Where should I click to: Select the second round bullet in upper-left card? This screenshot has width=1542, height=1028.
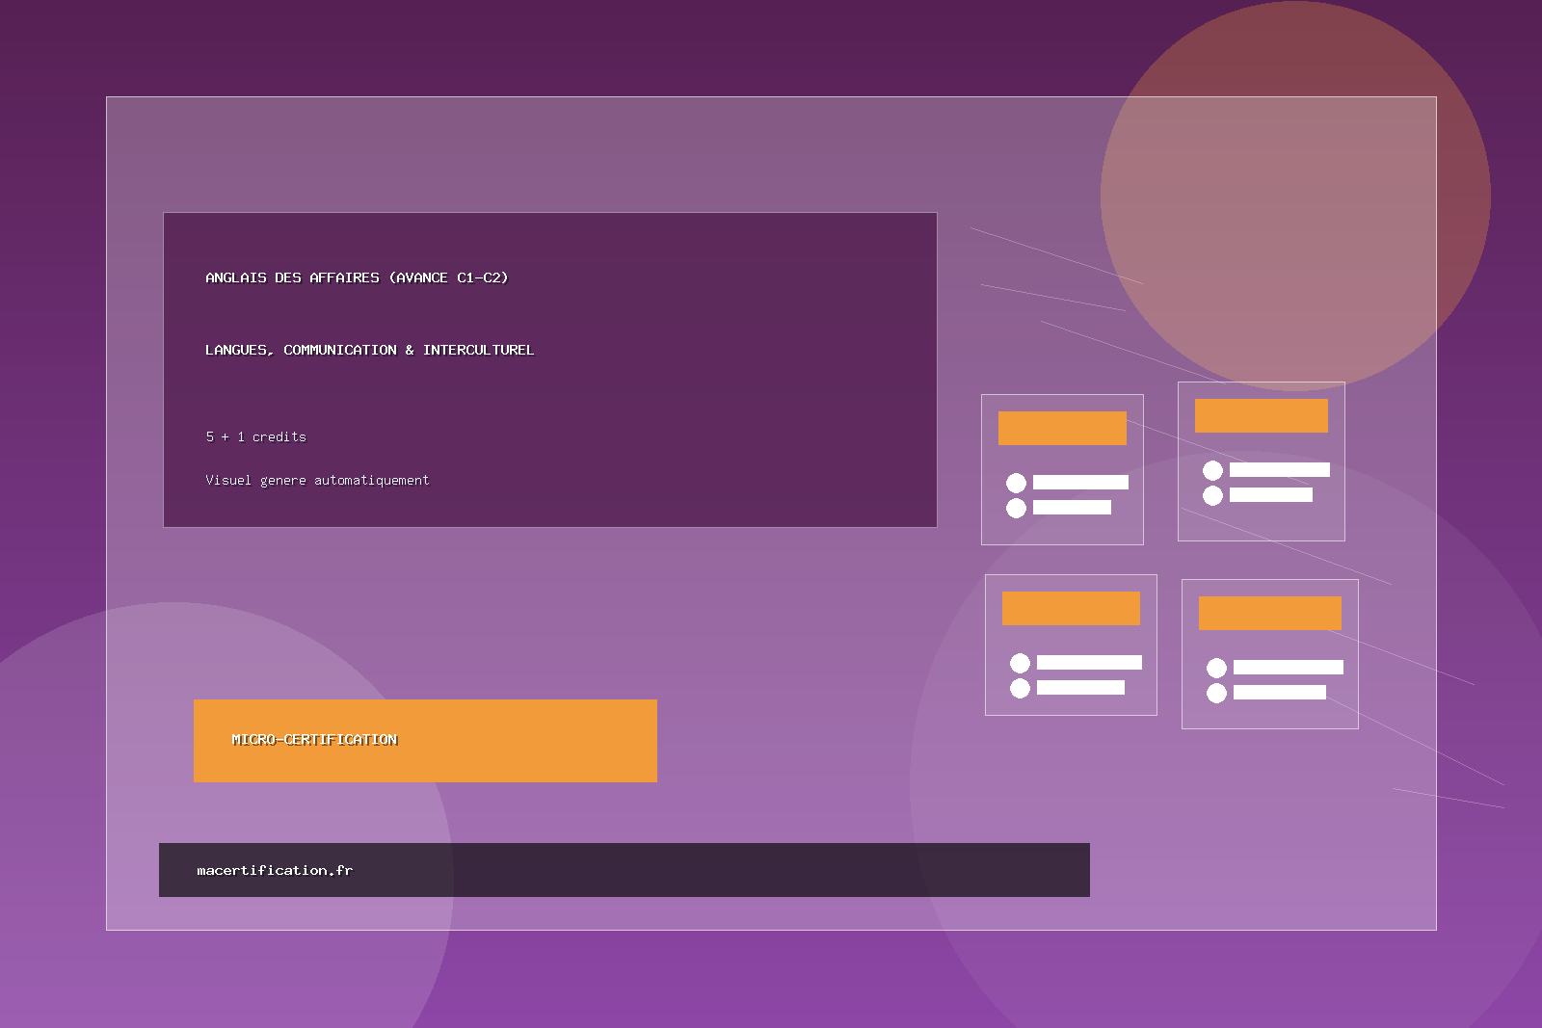click(1016, 508)
